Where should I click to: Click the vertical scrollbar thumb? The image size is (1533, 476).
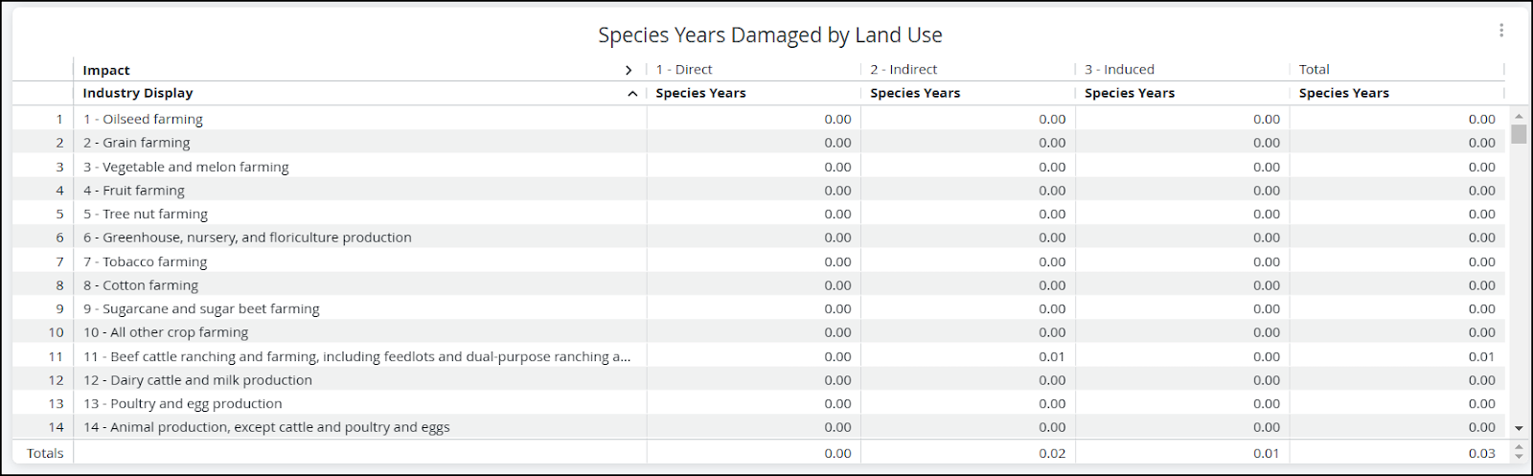[x=1519, y=133]
